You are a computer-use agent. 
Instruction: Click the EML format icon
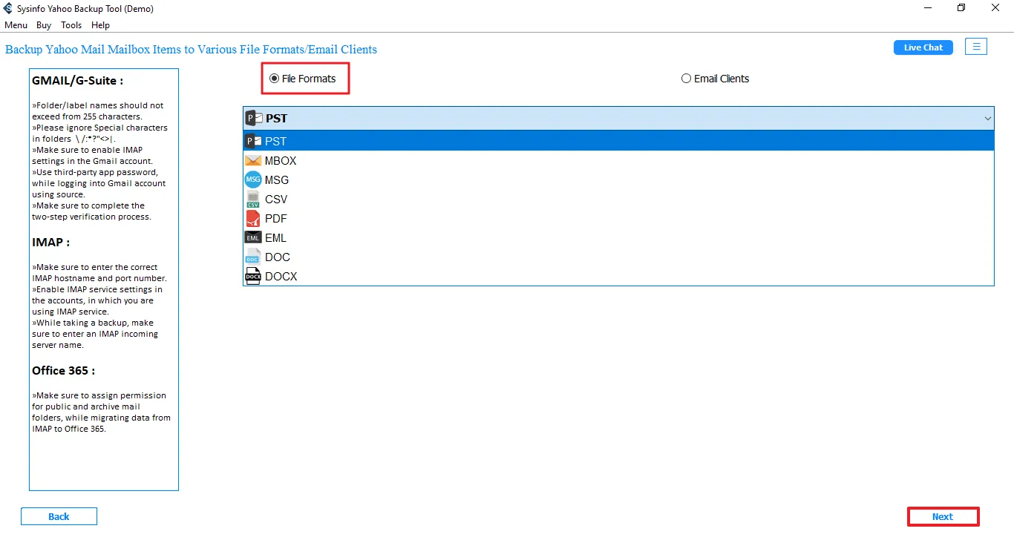click(x=252, y=237)
